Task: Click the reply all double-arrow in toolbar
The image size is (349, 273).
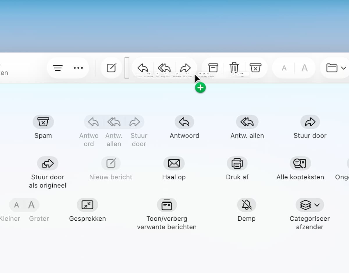Action: [x=164, y=68]
